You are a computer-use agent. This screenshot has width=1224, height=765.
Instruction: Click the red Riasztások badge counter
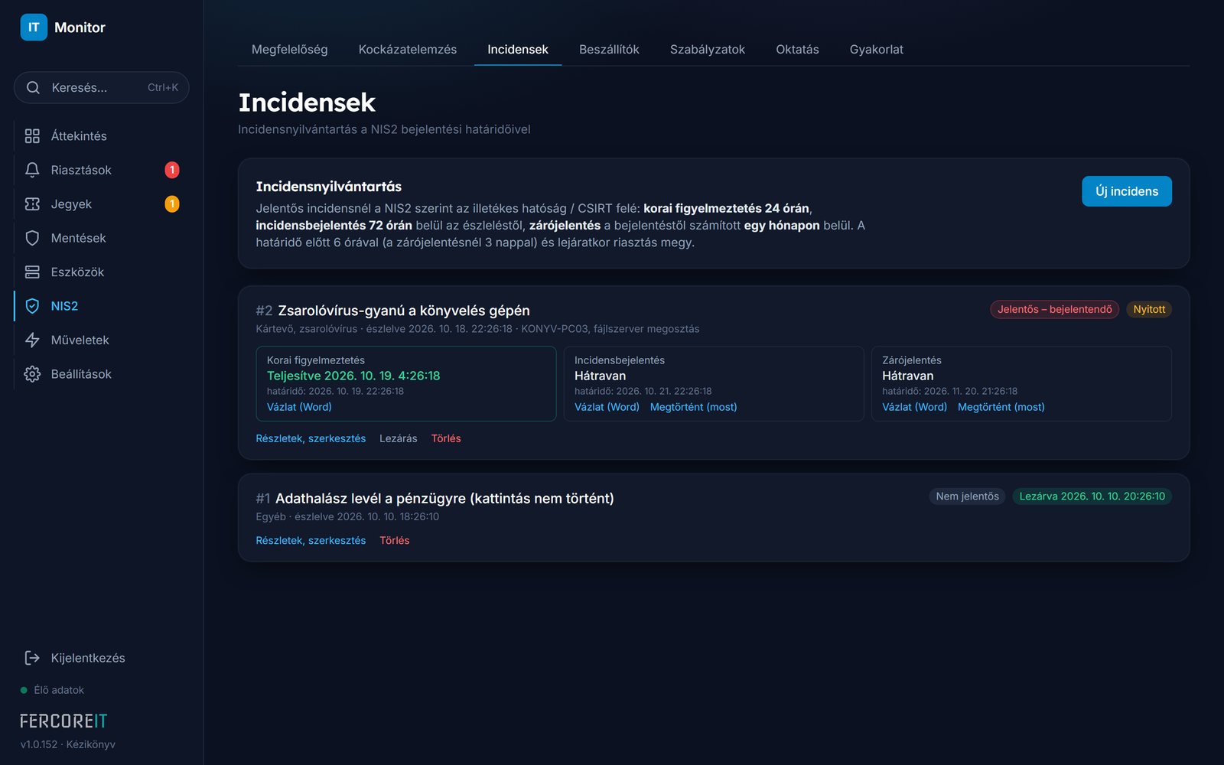172,170
